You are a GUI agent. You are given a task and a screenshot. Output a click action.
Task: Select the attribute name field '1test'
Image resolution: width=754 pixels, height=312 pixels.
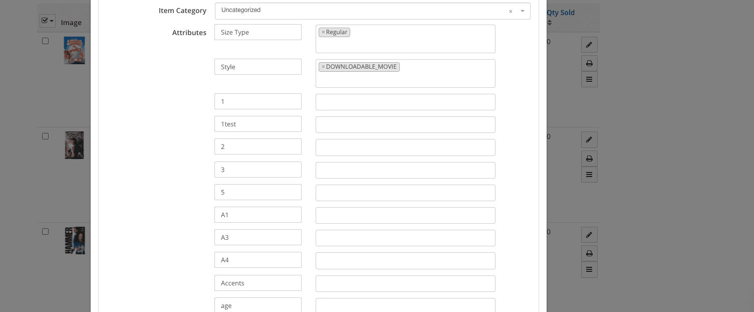point(258,124)
